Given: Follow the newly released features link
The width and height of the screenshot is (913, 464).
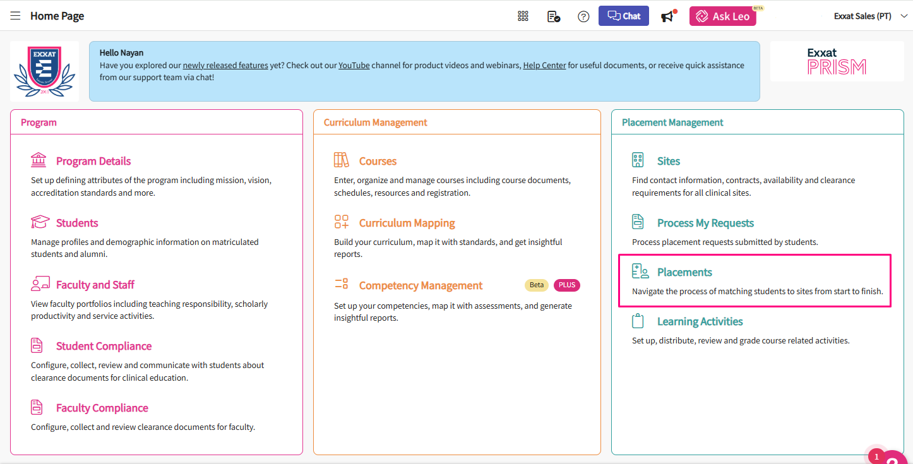Looking at the screenshot, I should 225,66.
